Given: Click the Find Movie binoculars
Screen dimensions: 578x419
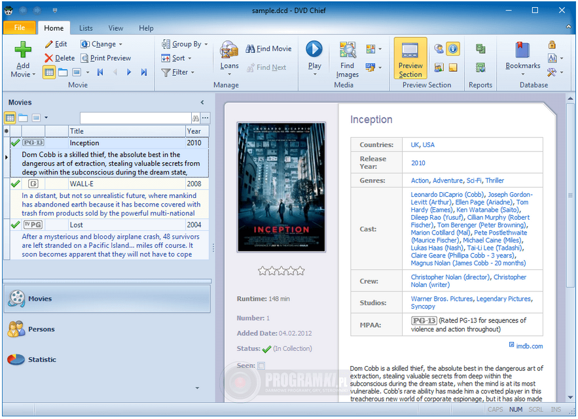Looking at the screenshot, I should [268, 48].
